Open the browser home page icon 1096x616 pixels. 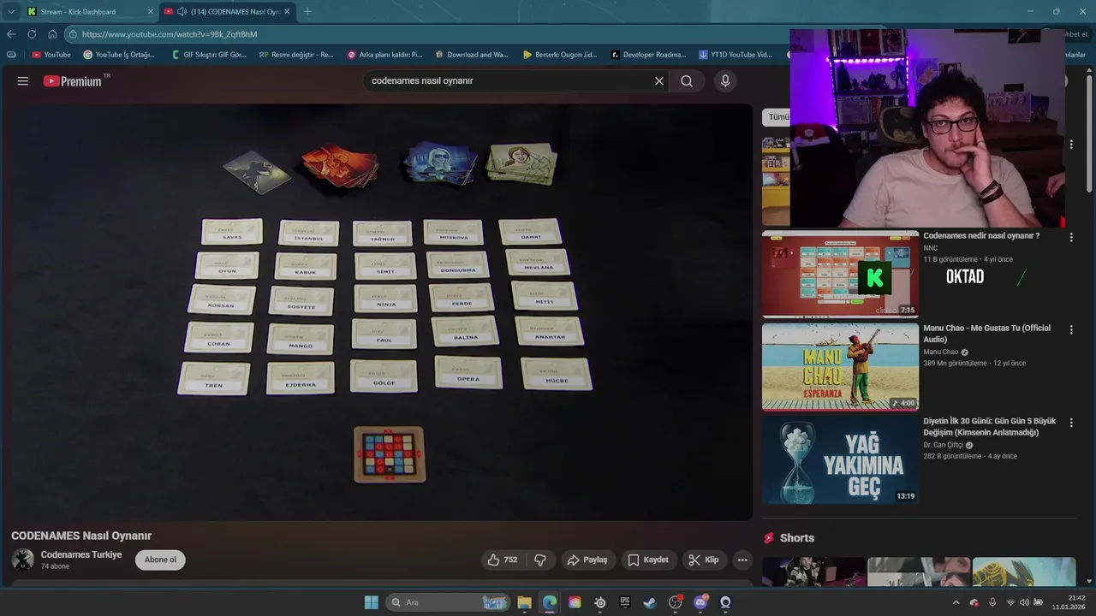pos(52,34)
